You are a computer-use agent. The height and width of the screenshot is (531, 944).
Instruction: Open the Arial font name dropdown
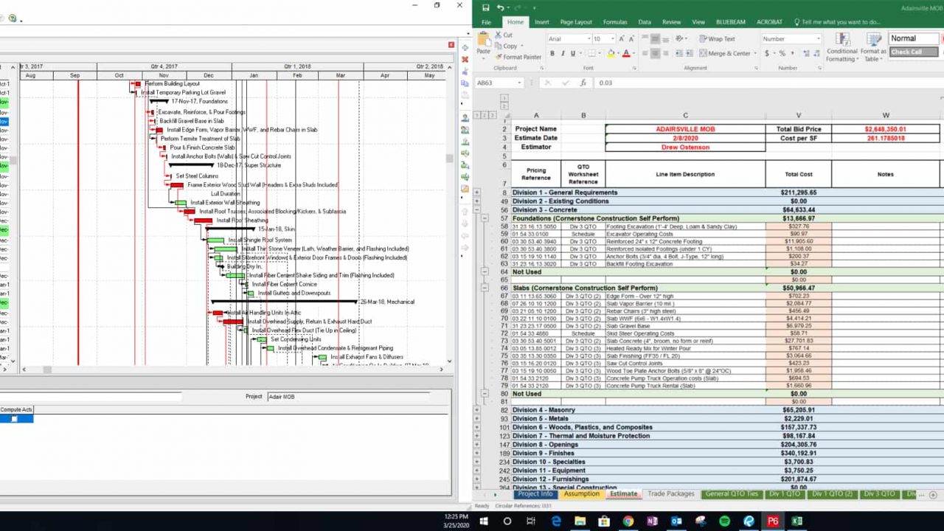point(588,39)
